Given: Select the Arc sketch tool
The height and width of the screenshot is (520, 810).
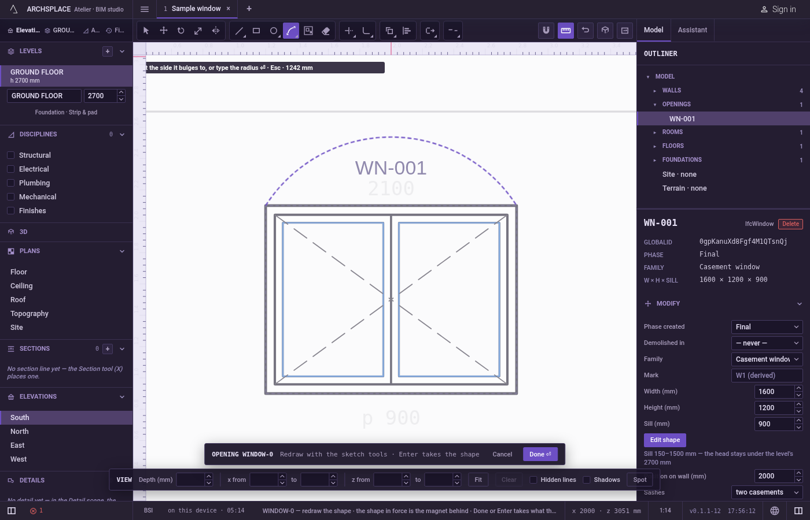Looking at the screenshot, I should (x=291, y=31).
